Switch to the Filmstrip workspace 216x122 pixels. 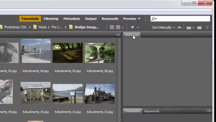pos(51,19)
